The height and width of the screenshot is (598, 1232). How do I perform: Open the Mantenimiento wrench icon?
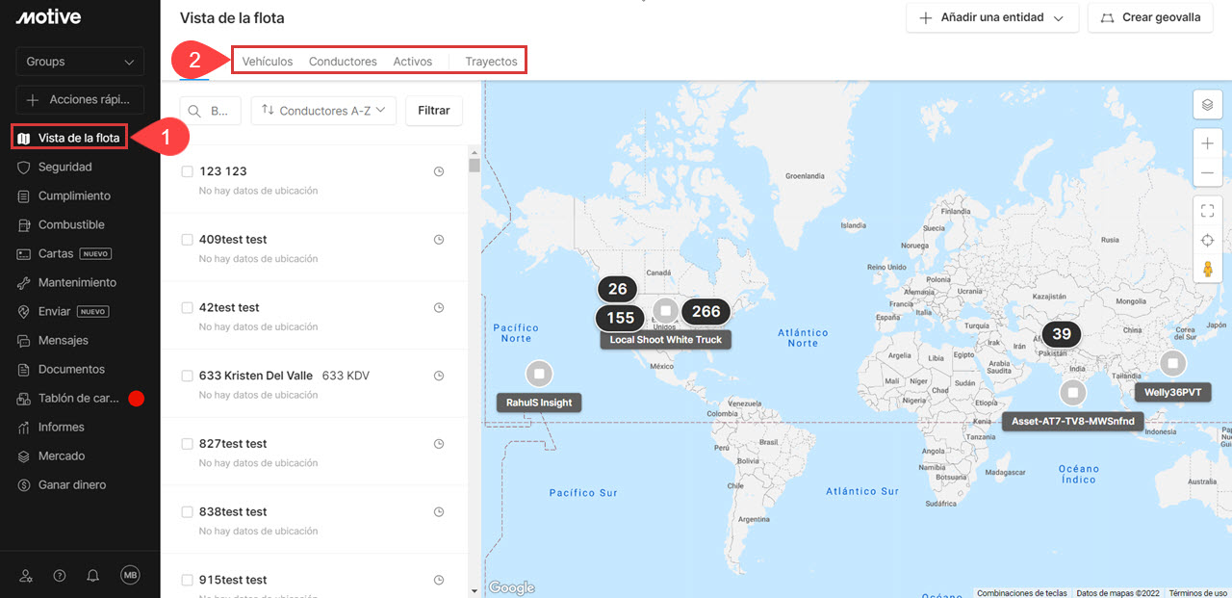coord(24,282)
